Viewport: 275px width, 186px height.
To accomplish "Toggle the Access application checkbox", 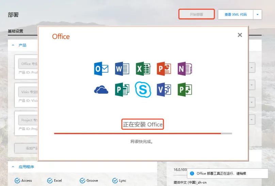I will tap(17, 181).
